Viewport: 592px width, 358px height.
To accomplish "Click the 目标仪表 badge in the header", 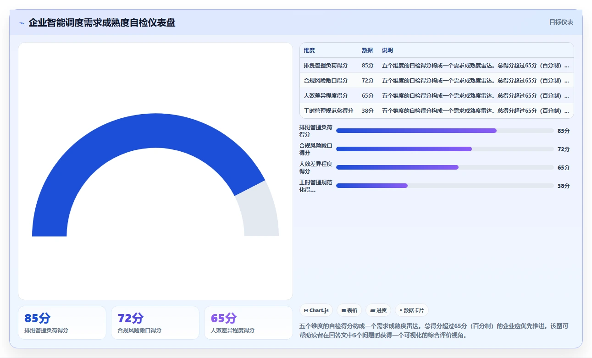I will (561, 22).
